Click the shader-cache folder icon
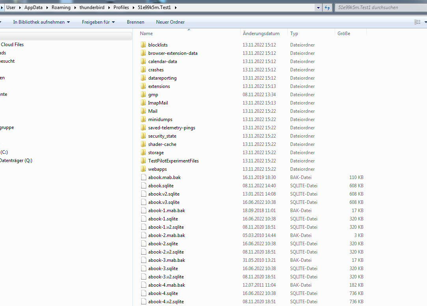Screen dimensions: 427x306 pyautogui.click(x=143, y=144)
